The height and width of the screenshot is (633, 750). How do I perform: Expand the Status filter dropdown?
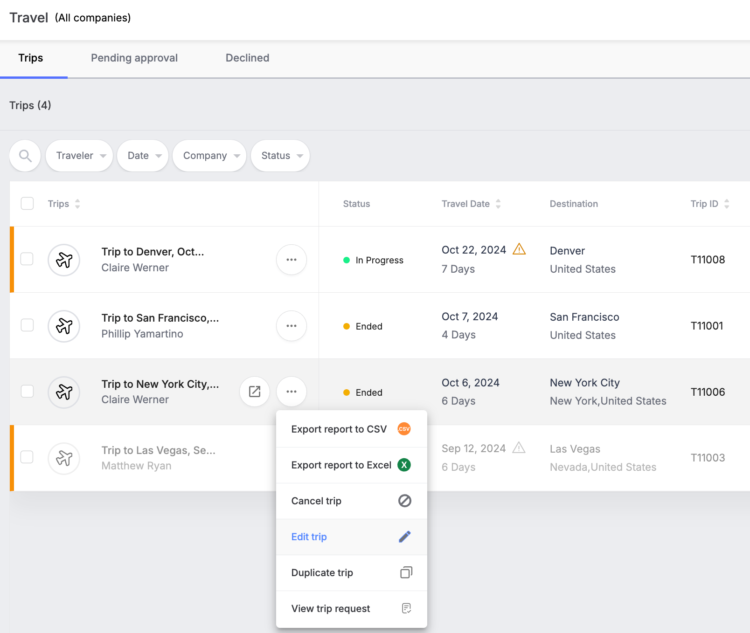280,156
